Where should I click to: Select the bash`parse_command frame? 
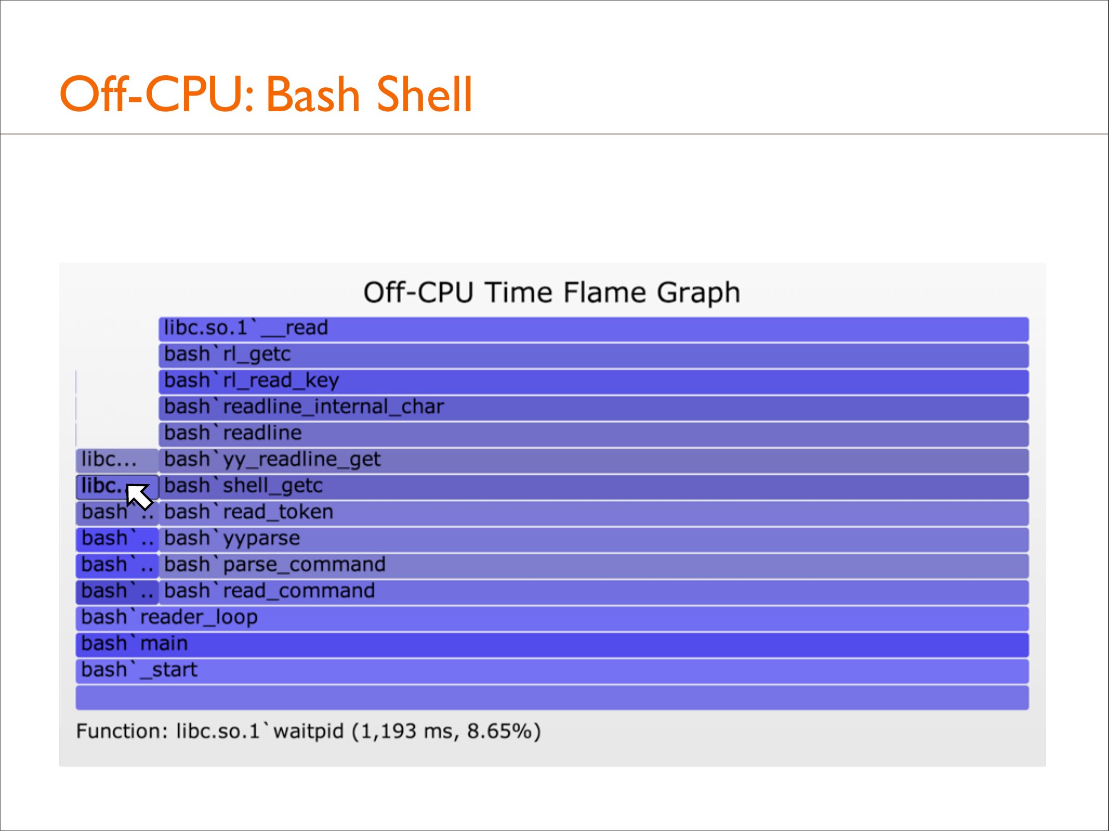pos(593,566)
